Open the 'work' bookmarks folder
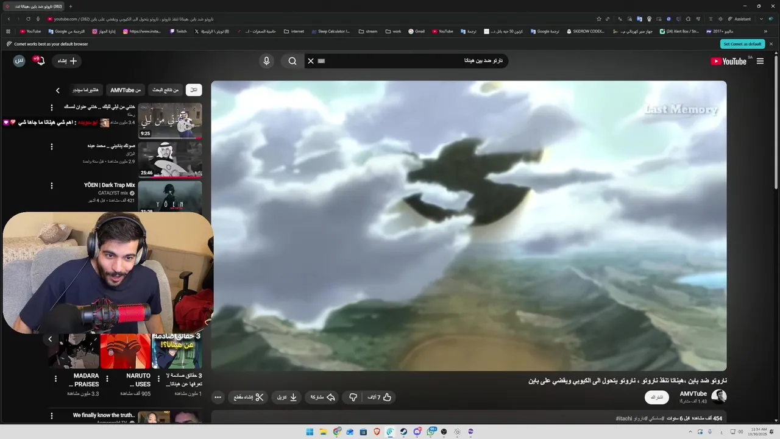Viewport: 780px width, 439px height. coord(394,31)
